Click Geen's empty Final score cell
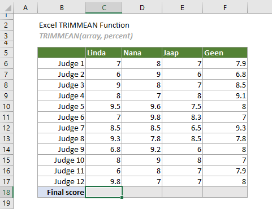 click(225, 192)
